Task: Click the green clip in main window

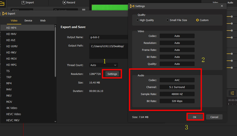Action: pyautogui.click(x=110, y=8)
